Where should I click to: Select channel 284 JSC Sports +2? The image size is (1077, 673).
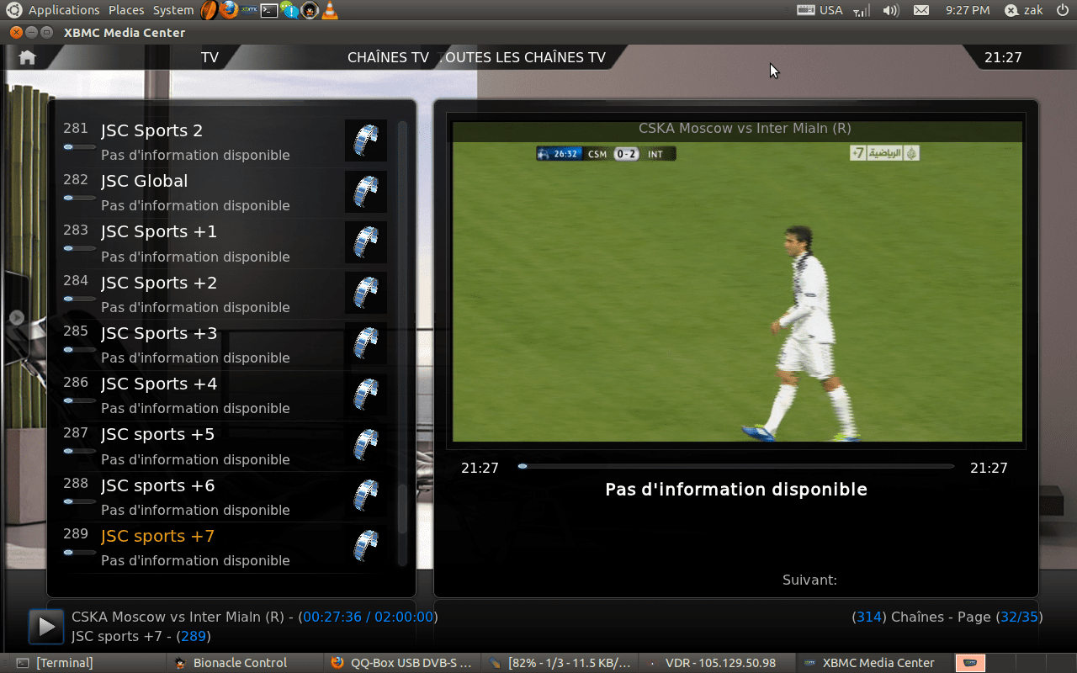pyautogui.click(x=225, y=294)
